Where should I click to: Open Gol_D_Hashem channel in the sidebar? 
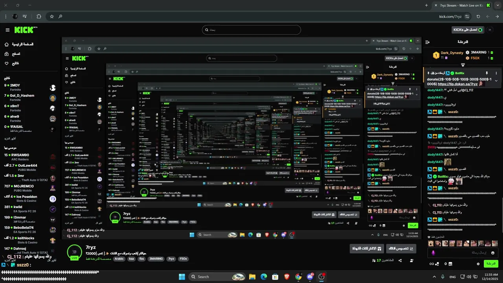[x=30, y=98]
